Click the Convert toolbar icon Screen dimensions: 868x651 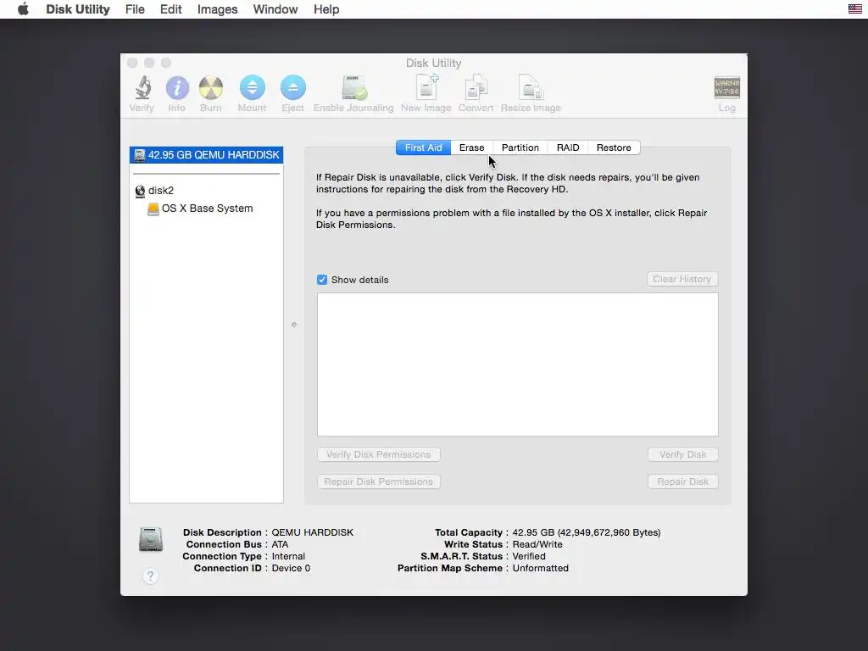(476, 87)
